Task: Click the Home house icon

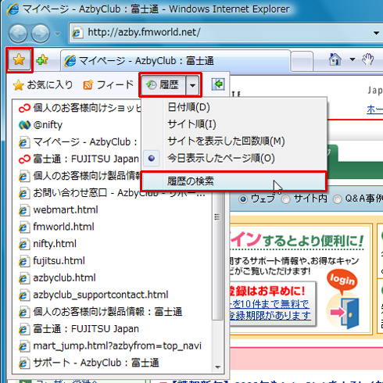Action: (x=335, y=59)
